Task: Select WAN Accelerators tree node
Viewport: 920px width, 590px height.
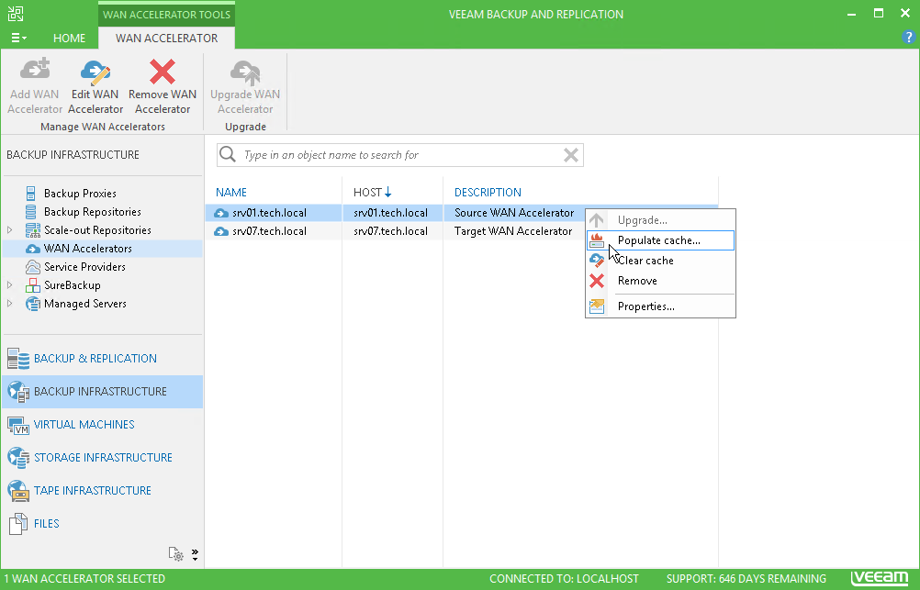Action: tap(87, 249)
